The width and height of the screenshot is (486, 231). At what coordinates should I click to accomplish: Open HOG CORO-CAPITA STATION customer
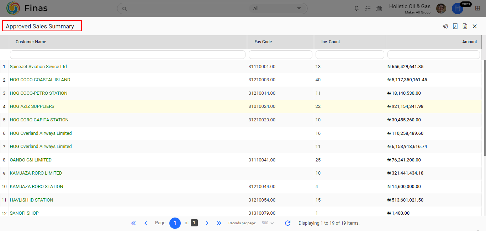tap(39, 120)
